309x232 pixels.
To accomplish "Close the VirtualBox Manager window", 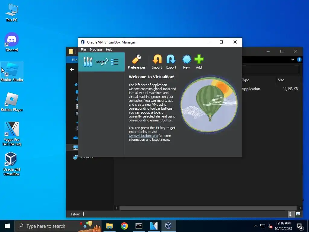I will tap(235, 42).
